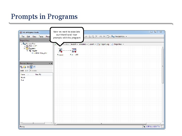The width and height of the screenshot is (182, 136).
Task: Click the Ready status text
Action: coord(22,127)
